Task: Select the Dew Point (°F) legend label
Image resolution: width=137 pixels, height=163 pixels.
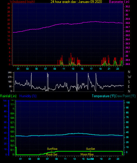Action: (125, 96)
